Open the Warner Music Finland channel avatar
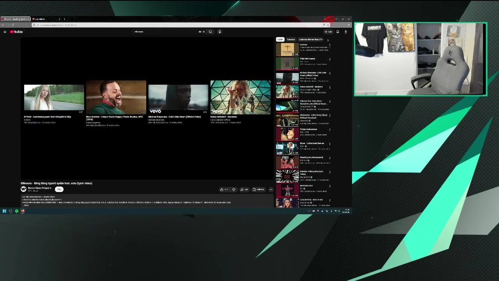Screen dimensions: 499x281 coord(23,189)
